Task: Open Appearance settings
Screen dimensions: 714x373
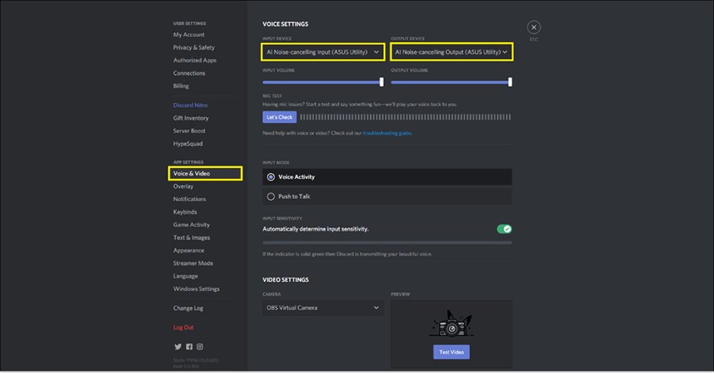Action: [188, 250]
